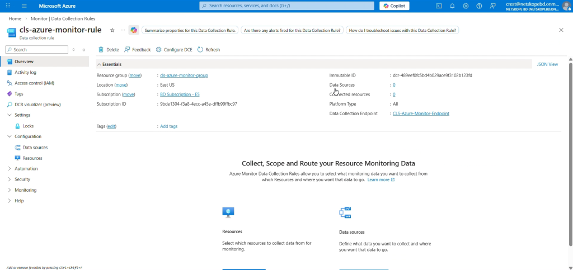Image resolution: width=573 pixels, height=270 pixels.
Task: Click move link beside Subscription
Action: tap(128, 94)
